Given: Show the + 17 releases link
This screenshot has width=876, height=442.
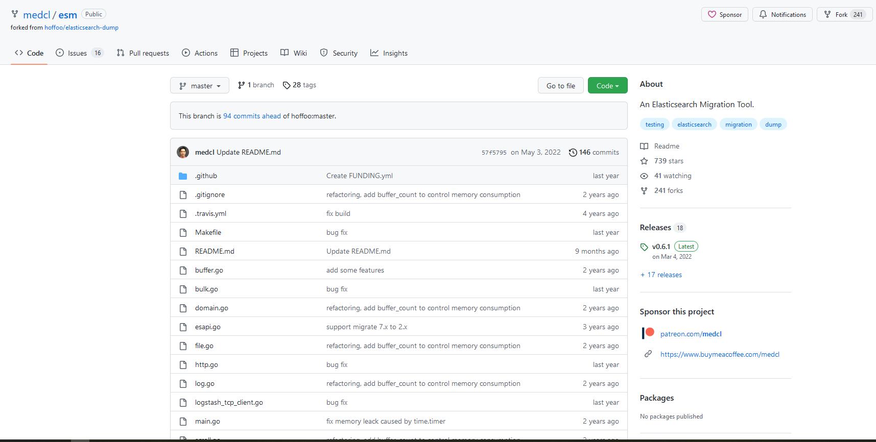Looking at the screenshot, I should point(661,275).
